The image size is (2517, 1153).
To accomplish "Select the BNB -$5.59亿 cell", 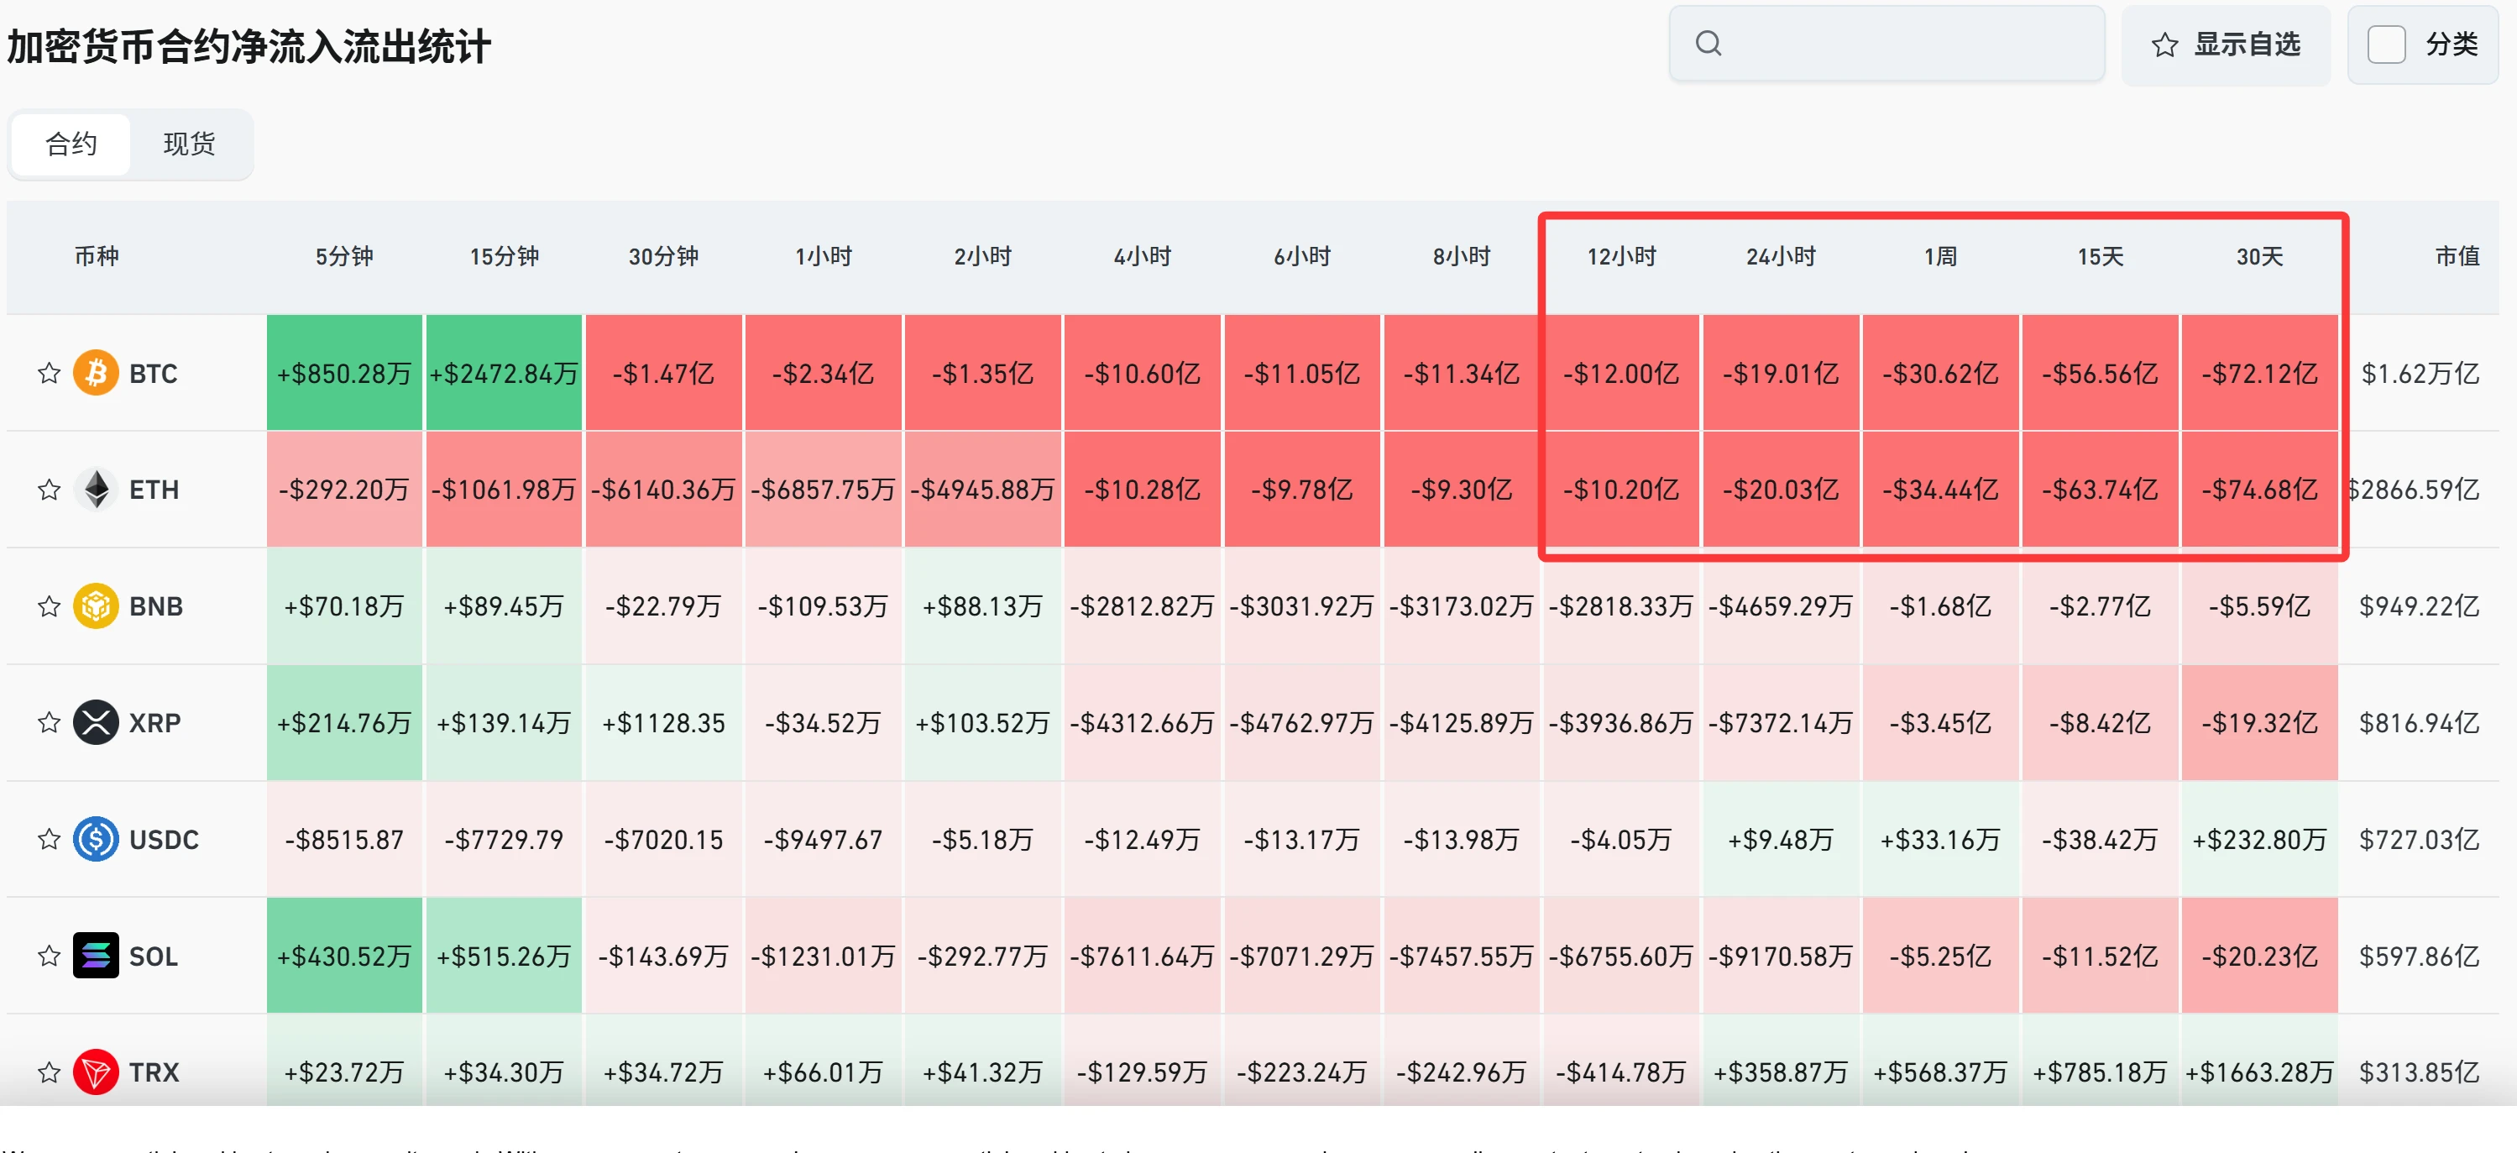I will pyautogui.click(x=2260, y=605).
